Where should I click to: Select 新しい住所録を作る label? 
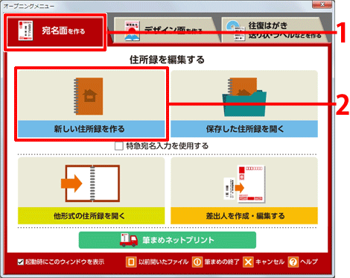[89, 129]
